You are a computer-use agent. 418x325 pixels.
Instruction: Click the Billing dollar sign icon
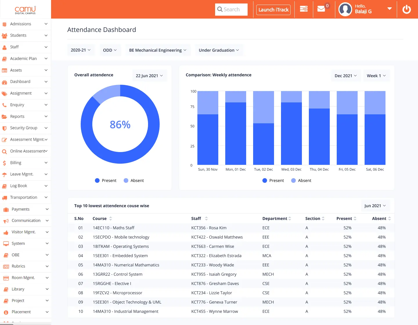point(4,163)
